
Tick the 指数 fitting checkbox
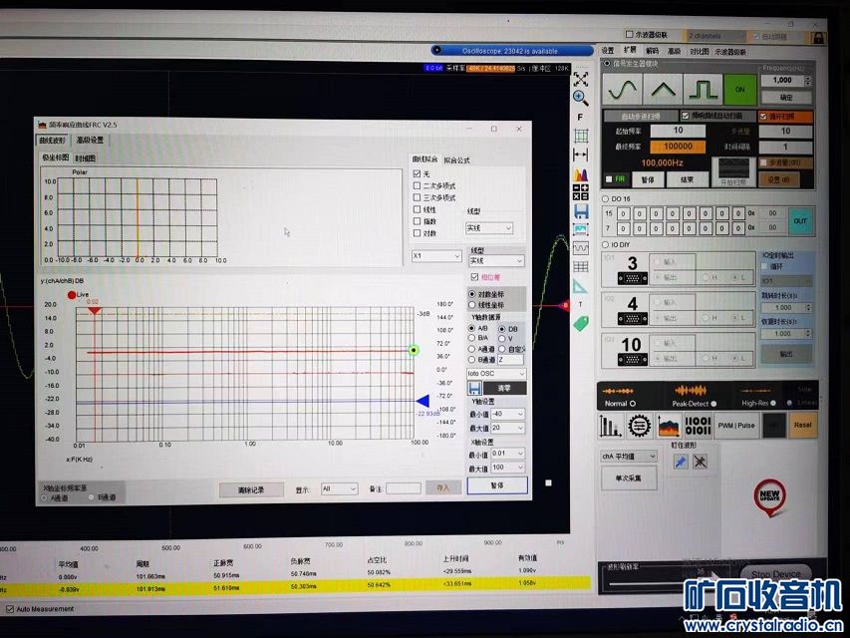(x=417, y=221)
